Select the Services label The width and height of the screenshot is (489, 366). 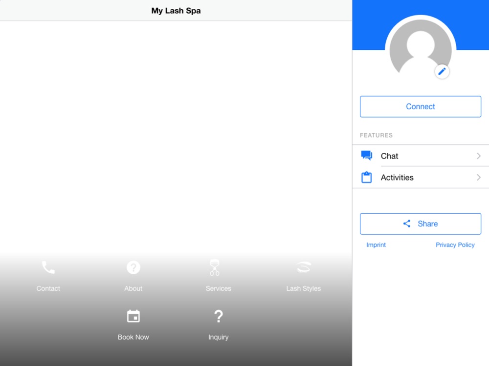218,288
